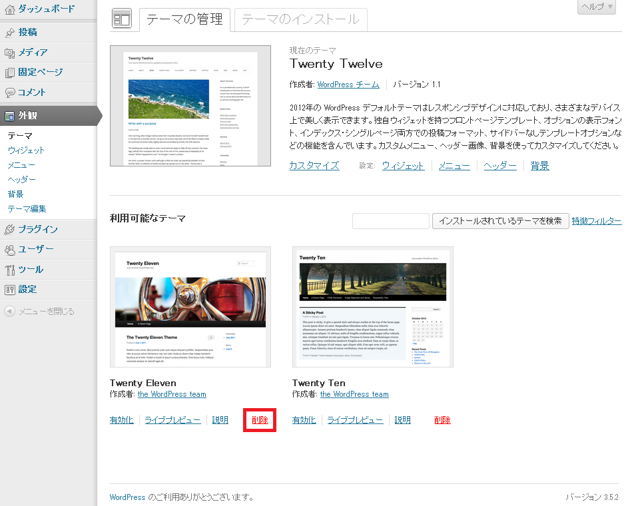Screen dimensions: 626x506
Task: Open Media via the メディア icon
Action: [x=10, y=53]
